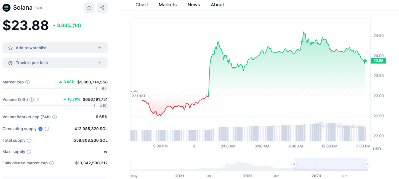Click the Total supply info icon
399x179 pixels.
pyautogui.click(x=29, y=141)
